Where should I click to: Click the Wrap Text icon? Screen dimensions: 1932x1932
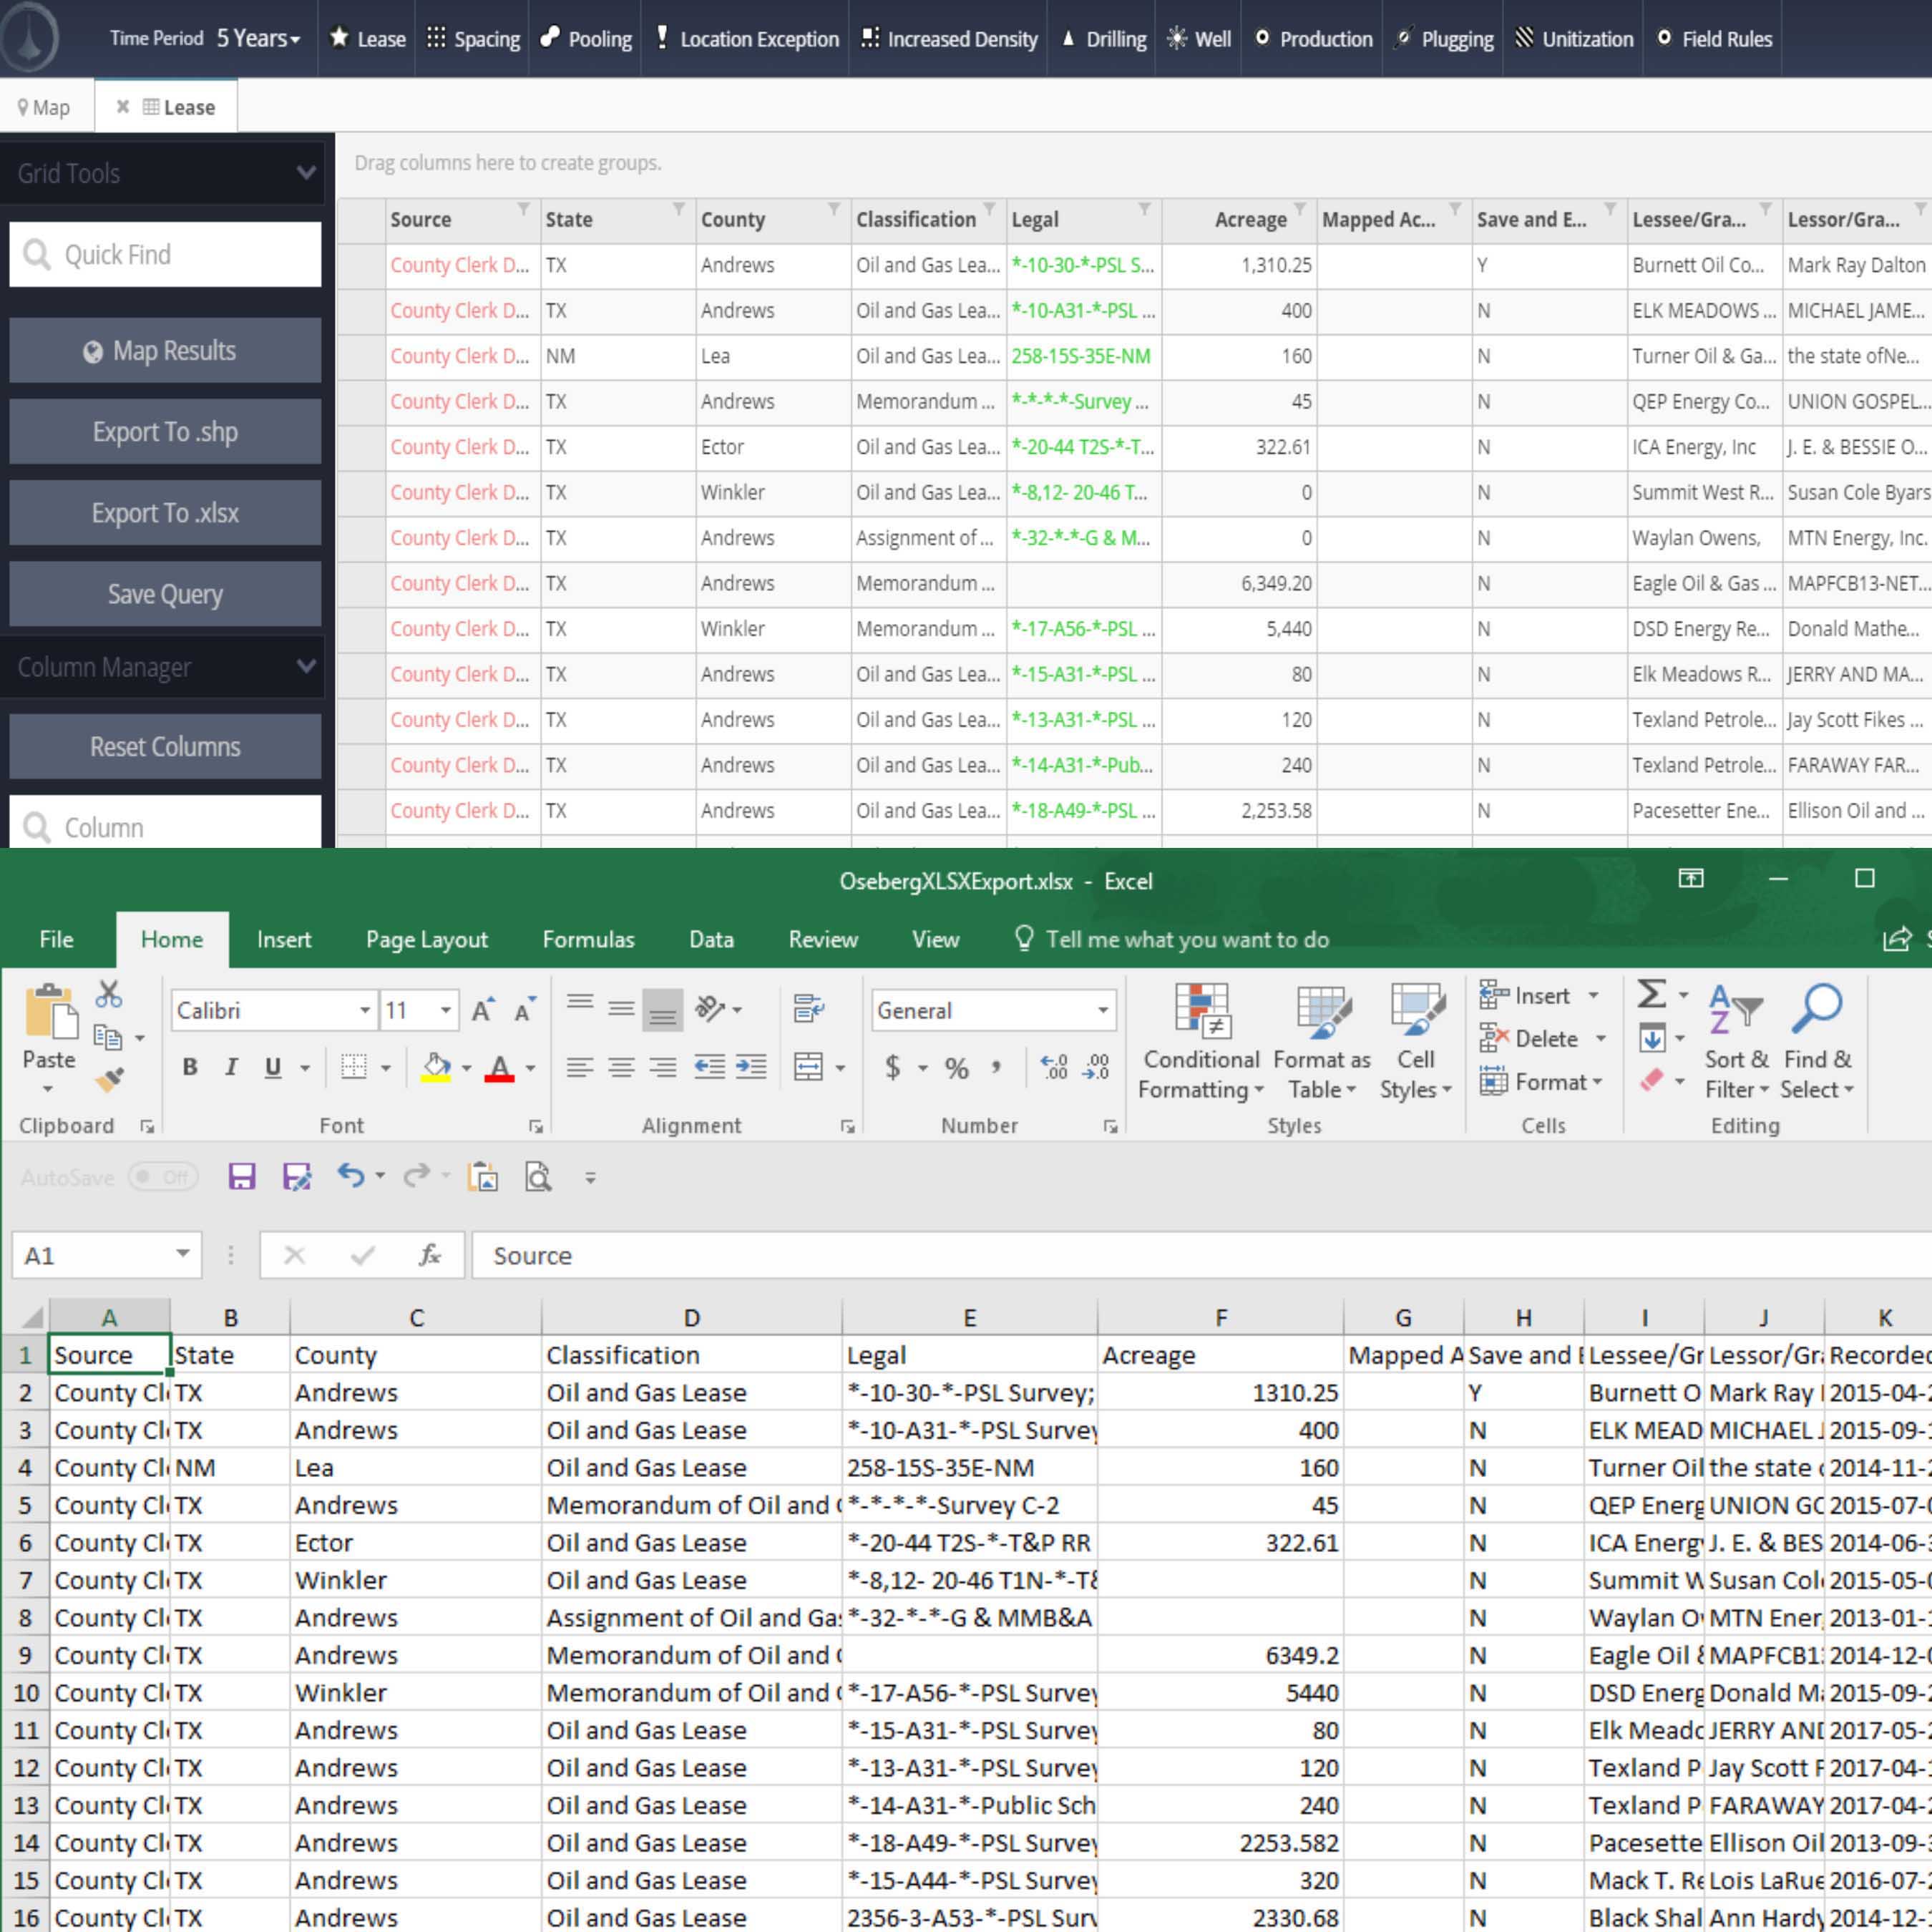tap(808, 1009)
